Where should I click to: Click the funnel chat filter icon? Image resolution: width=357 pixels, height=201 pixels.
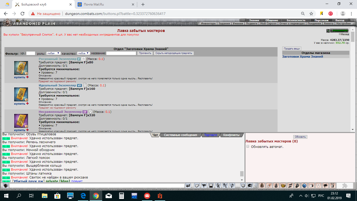204,186
